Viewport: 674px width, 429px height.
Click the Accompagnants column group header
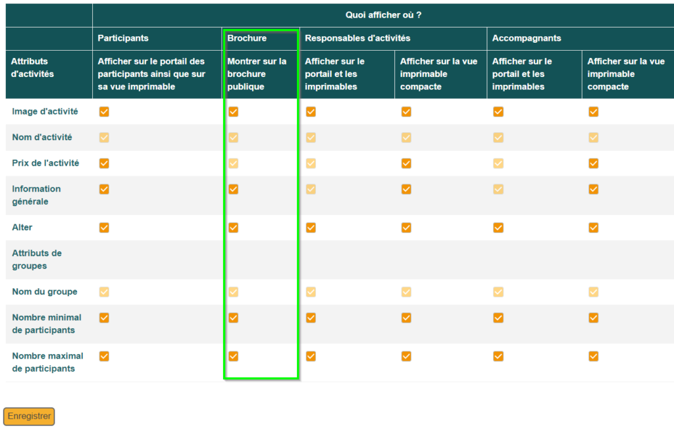tap(527, 38)
